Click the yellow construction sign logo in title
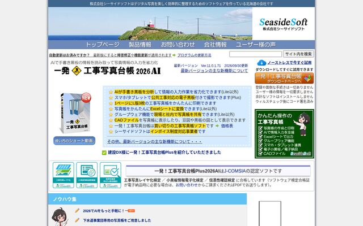 pos(77,71)
